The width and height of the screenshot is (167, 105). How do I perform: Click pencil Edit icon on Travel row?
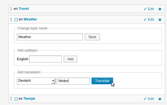[x=145, y=9]
